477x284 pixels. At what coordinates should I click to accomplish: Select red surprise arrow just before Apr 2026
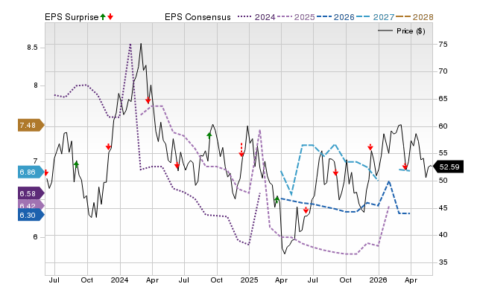pyautogui.click(x=405, y=166)
